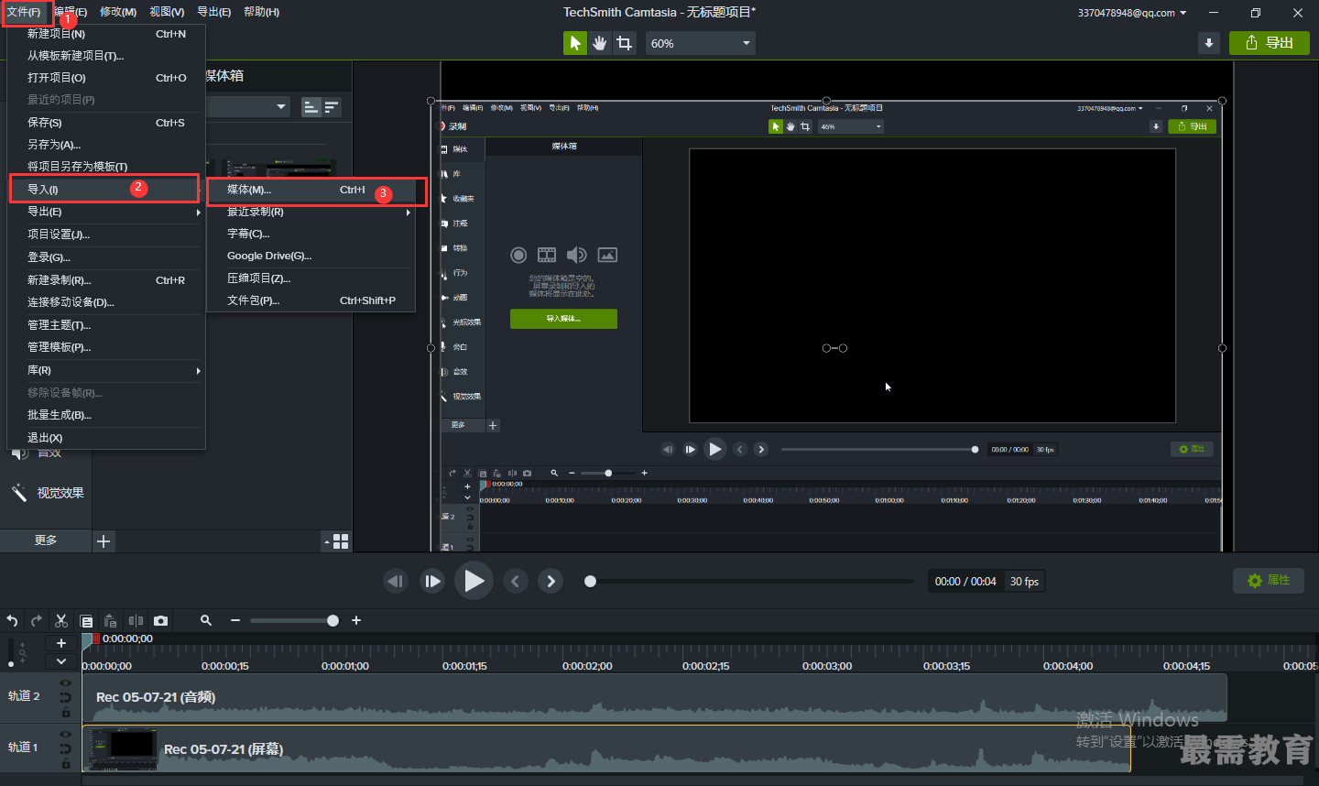1319x786 pixels.
Task: Click the Copy icon in timeline toolbar
Action: click(x=86, y=621)
